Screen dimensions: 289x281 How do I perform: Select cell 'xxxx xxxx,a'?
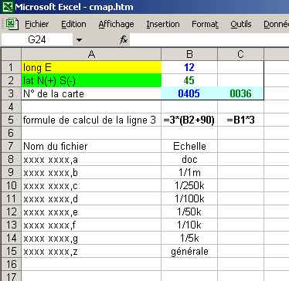point(91,159)
